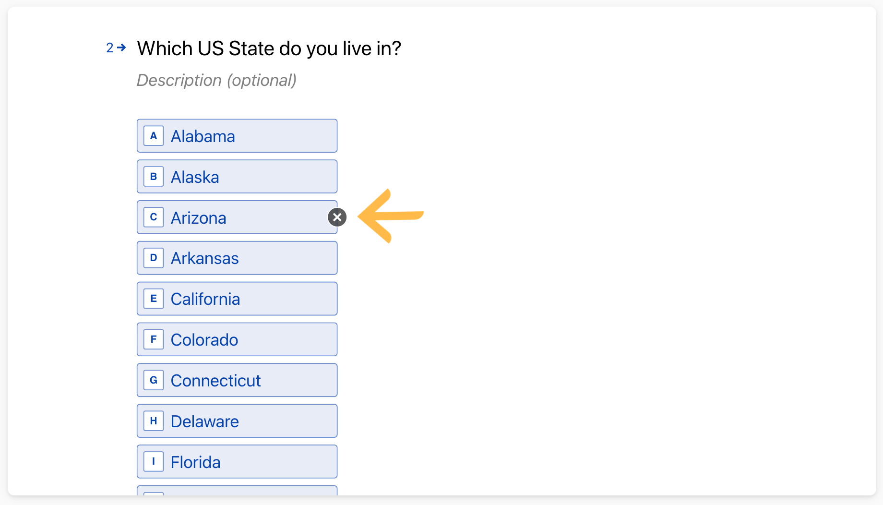The image size is (883, 505).
Task: Select the Alabama choice
Action: tap(237, 136)
